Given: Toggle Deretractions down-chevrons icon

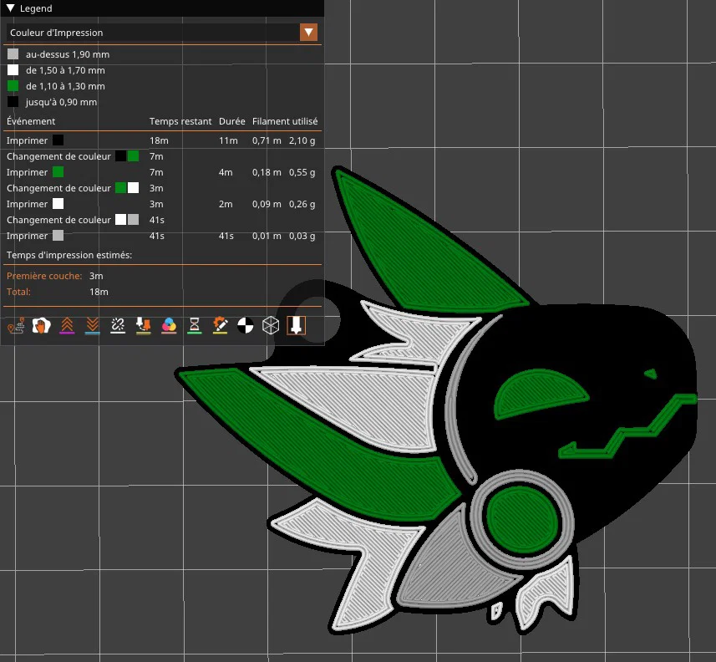Looking at the screenshot, I should (93, 326).
